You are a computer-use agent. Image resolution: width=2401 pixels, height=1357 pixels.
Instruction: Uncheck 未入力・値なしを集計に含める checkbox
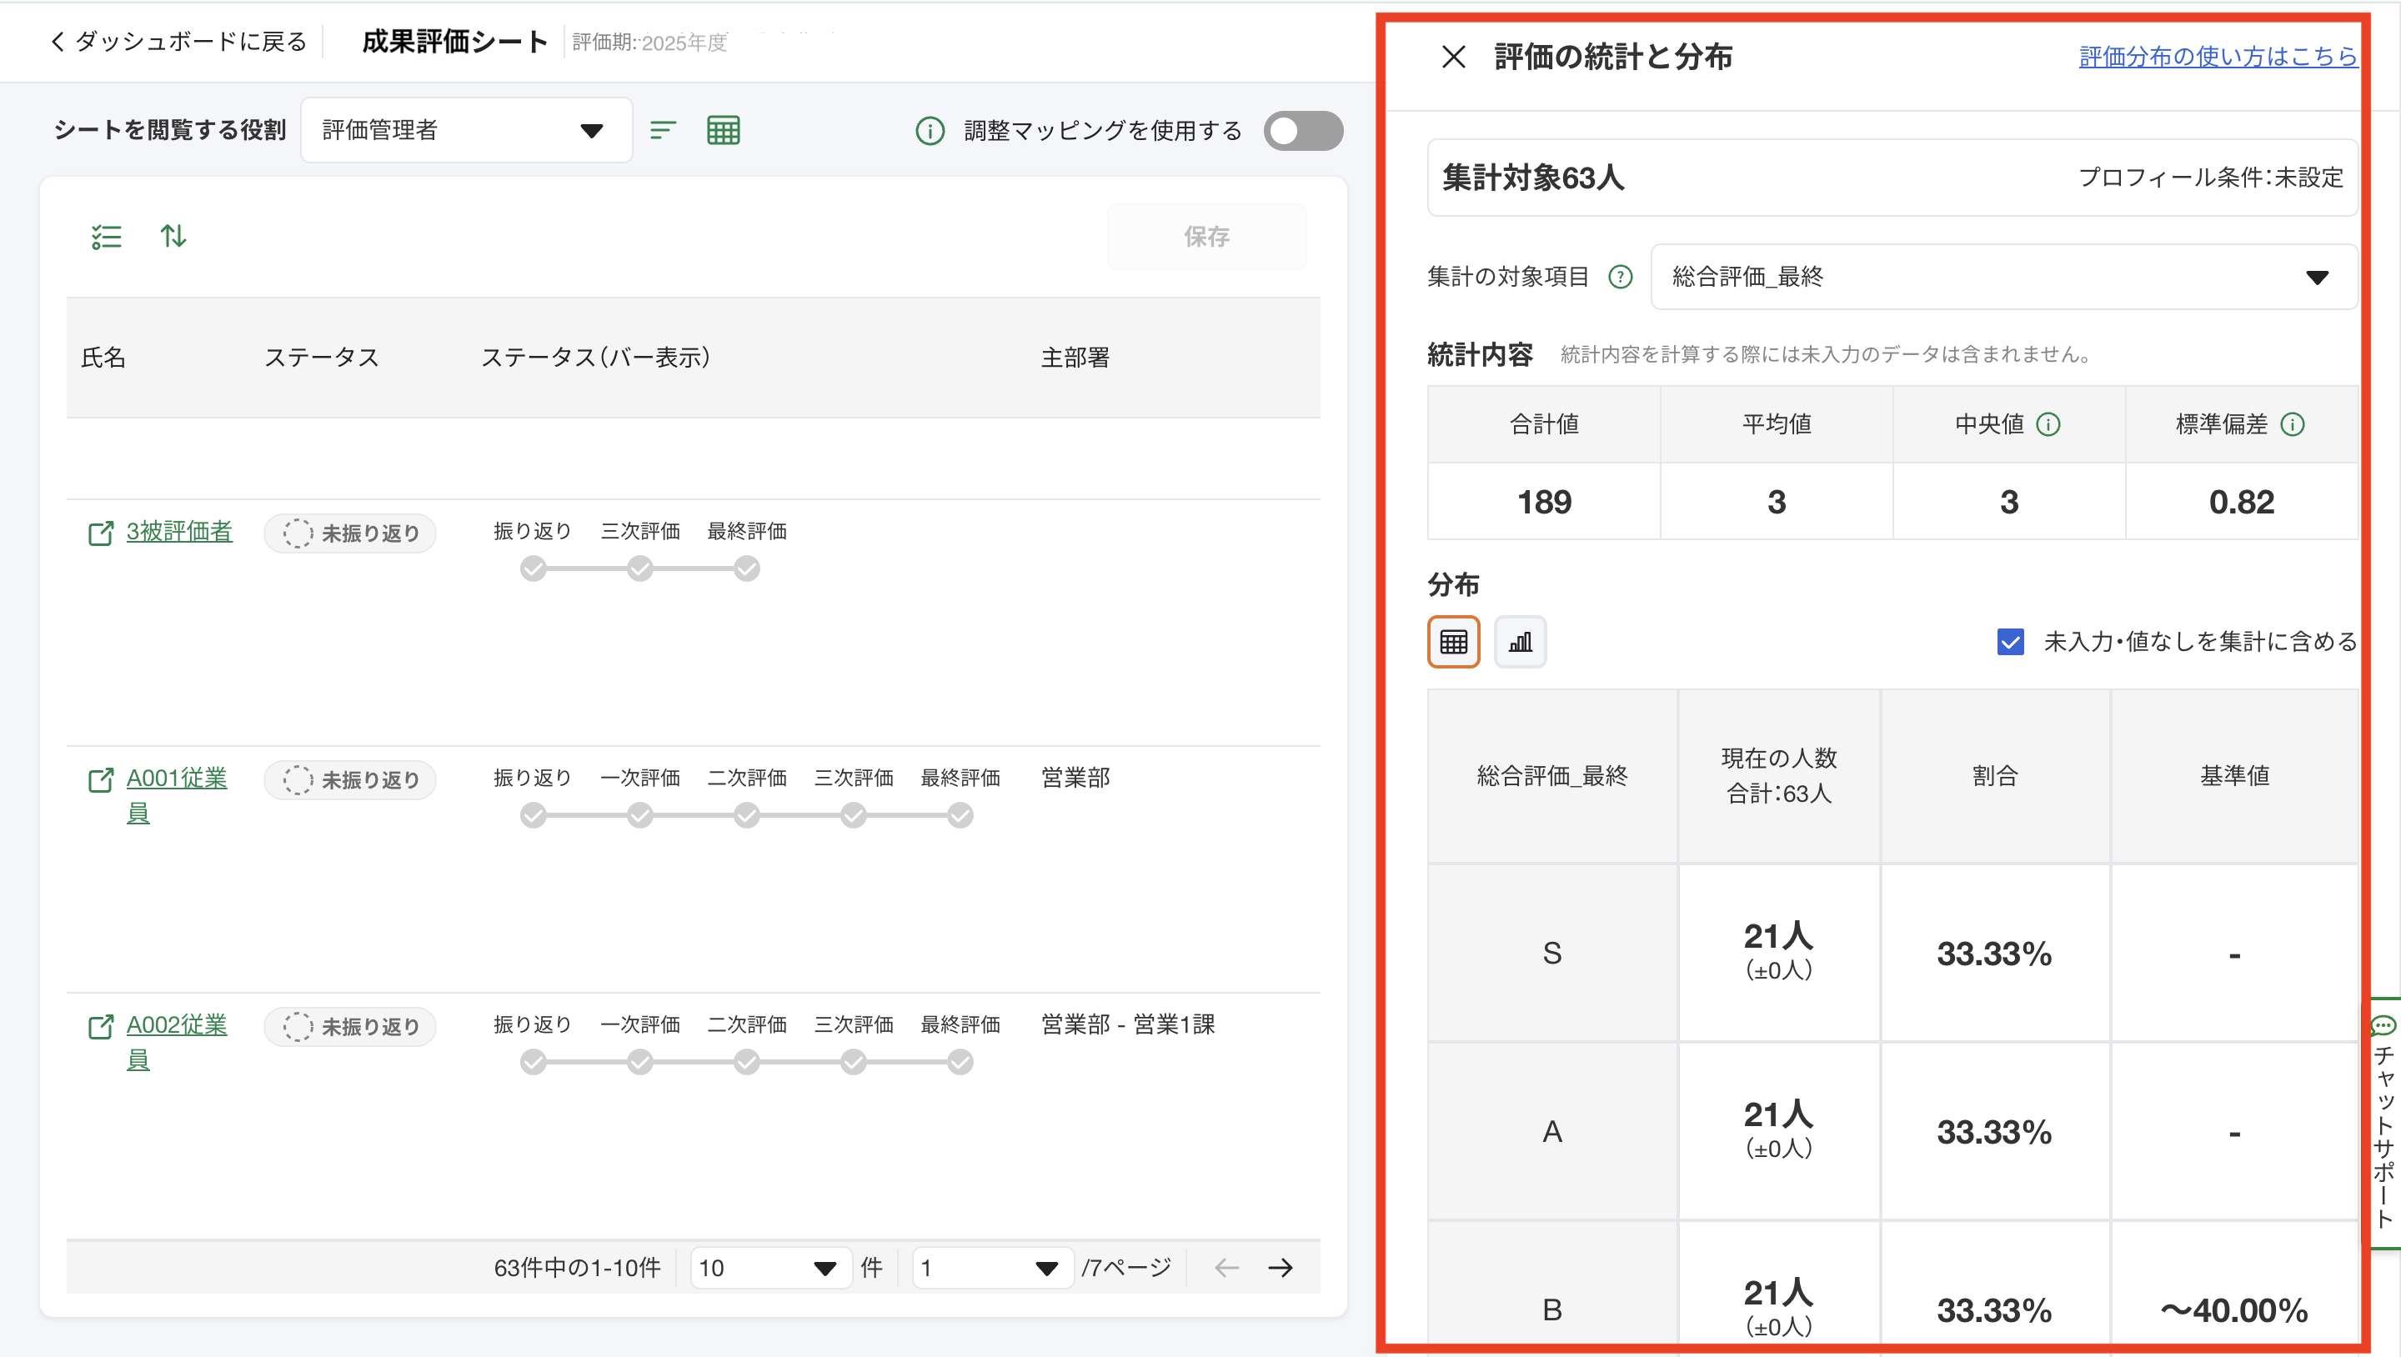[2011, 642]
